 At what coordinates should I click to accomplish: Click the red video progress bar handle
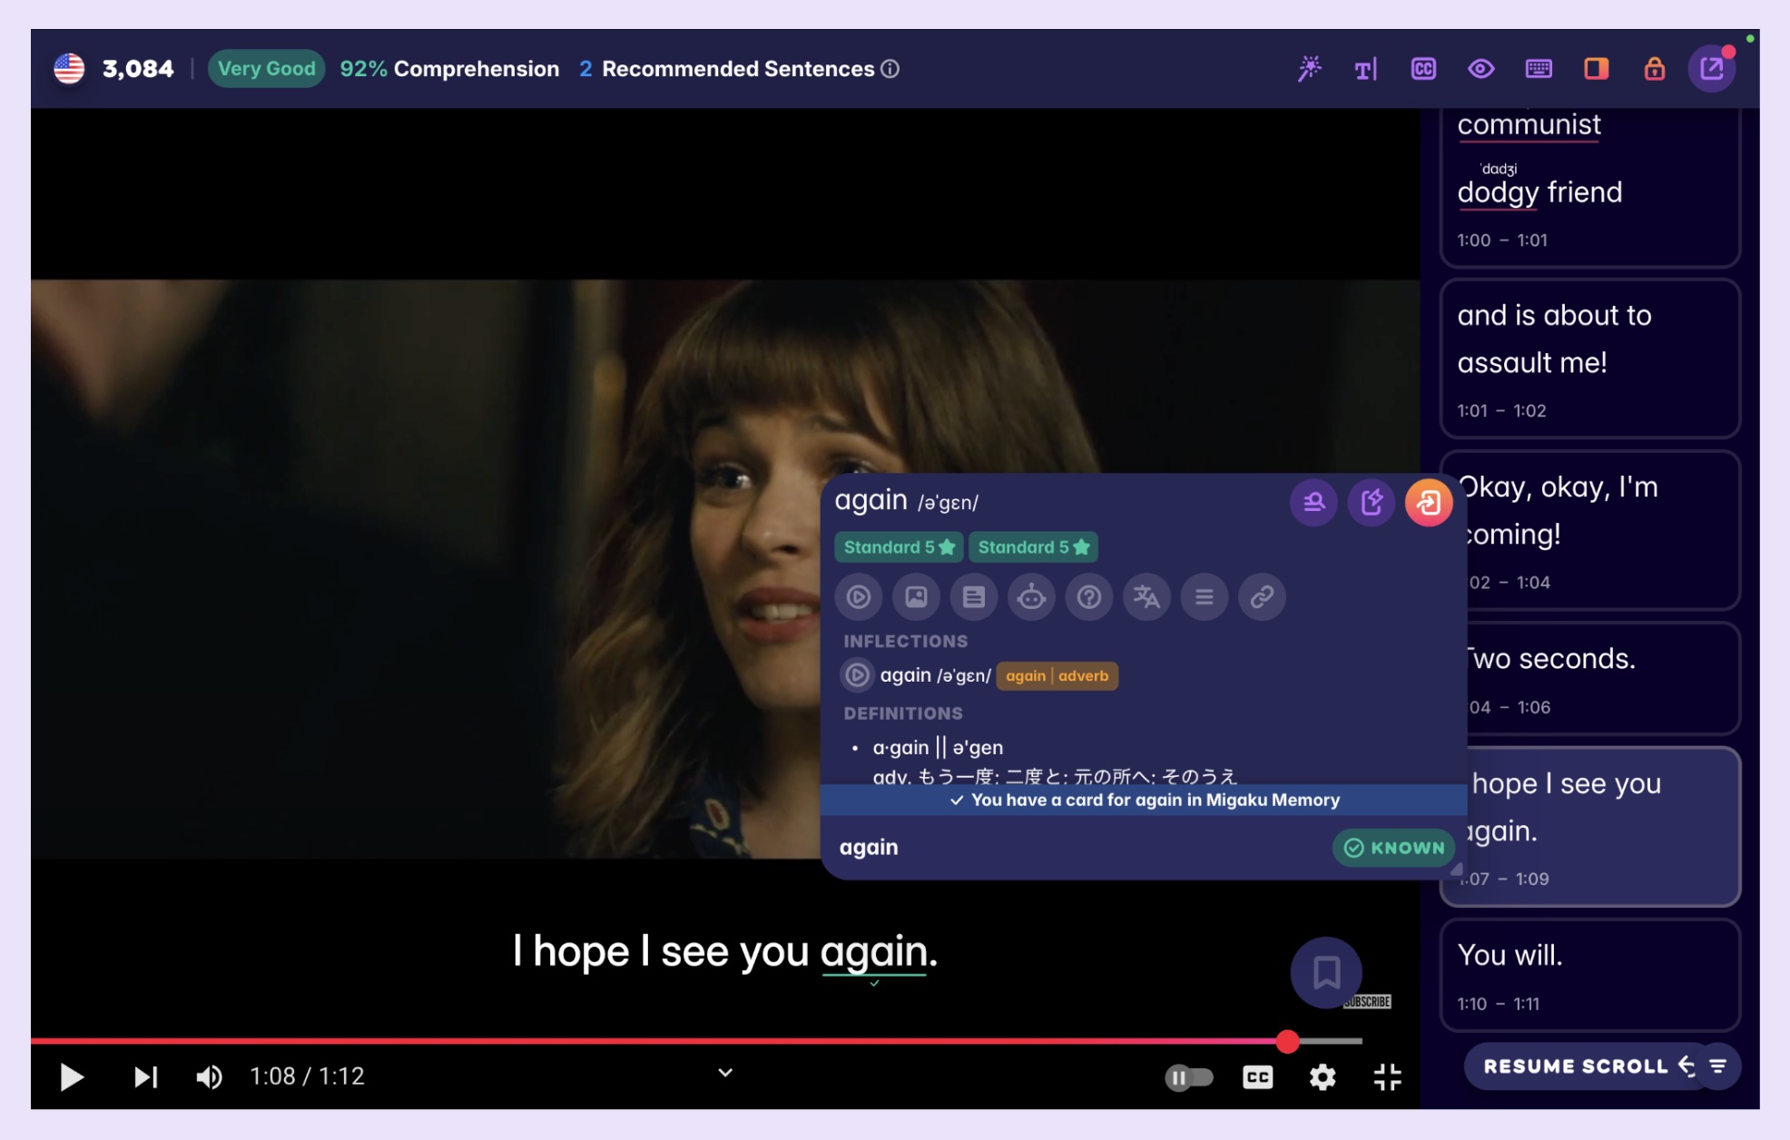coord(1287,1042)
